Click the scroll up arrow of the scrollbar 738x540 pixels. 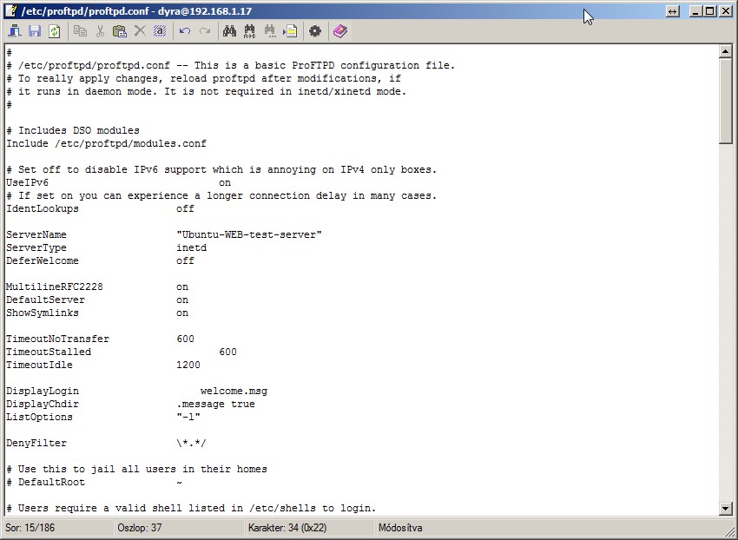[x=725, y=51]
